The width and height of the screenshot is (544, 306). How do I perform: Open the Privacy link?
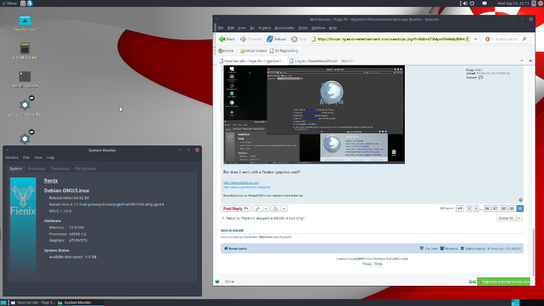click(367, 264)
